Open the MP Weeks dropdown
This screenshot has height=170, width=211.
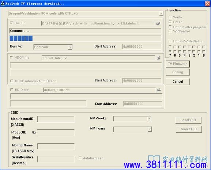pyautogui.click(x=149, y=119)
